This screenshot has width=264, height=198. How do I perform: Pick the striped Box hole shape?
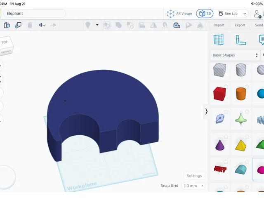point(219,70)
